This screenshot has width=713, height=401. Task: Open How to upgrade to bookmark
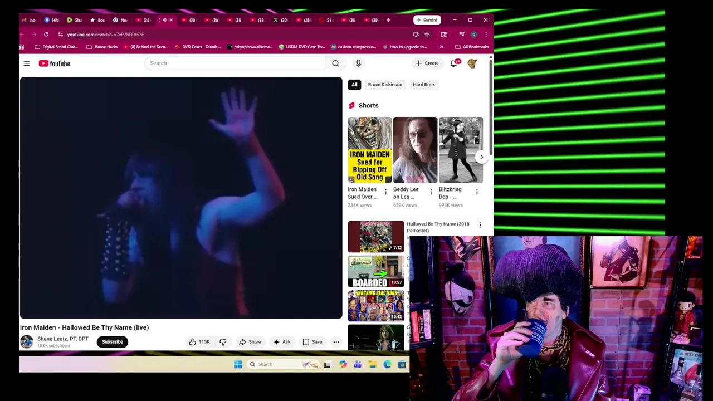click(404, 47)
